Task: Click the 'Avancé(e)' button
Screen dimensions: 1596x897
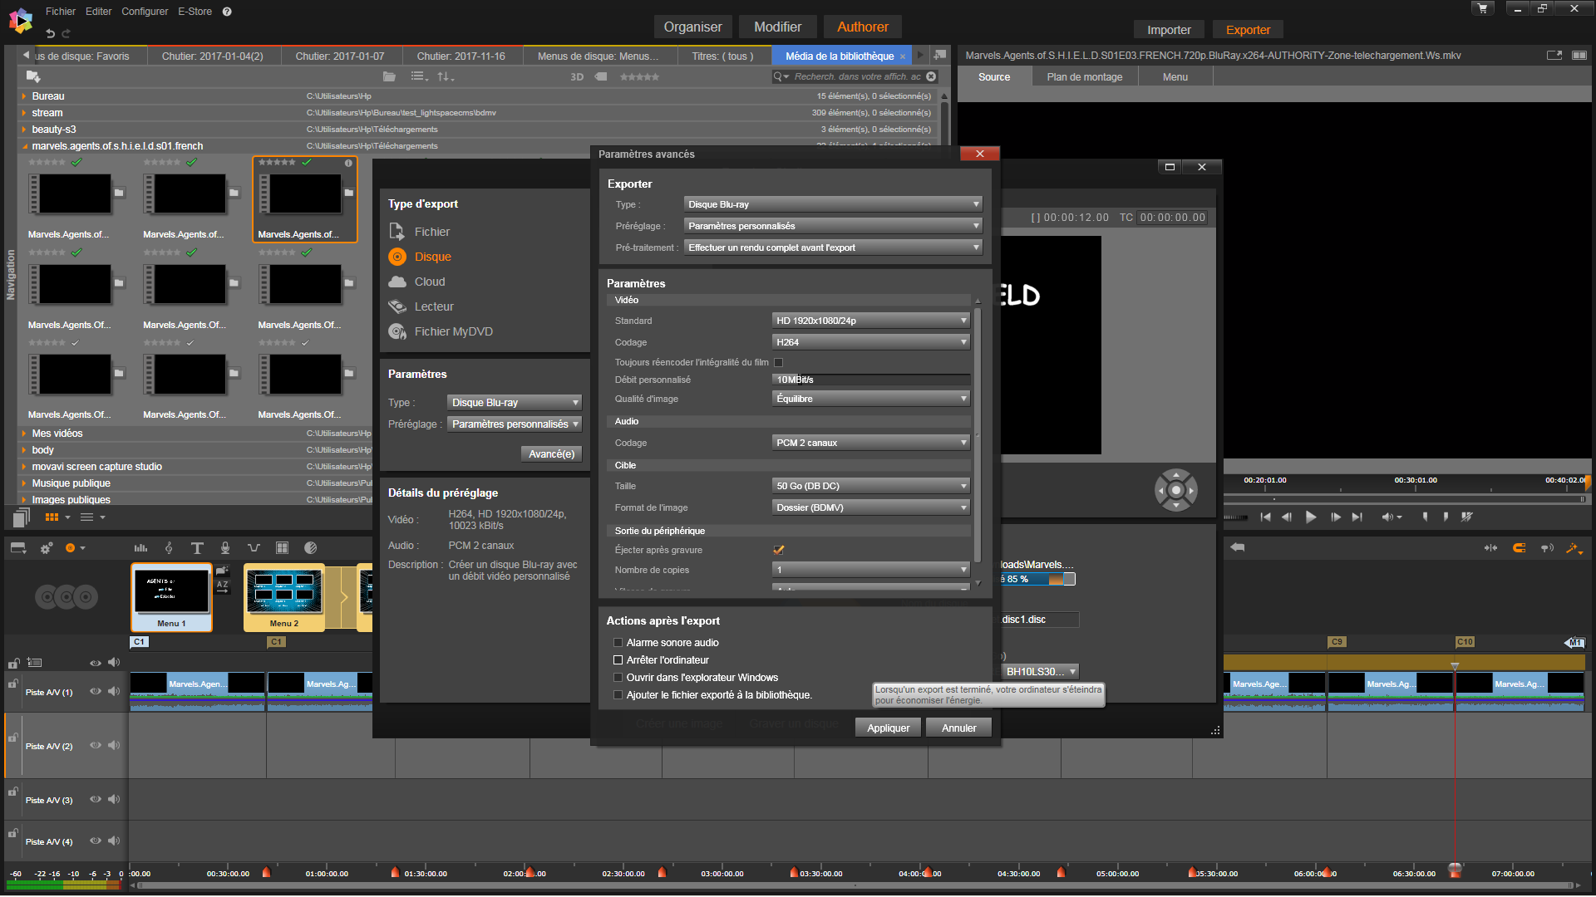Action: pyautogui.click(x=552, y=453)
